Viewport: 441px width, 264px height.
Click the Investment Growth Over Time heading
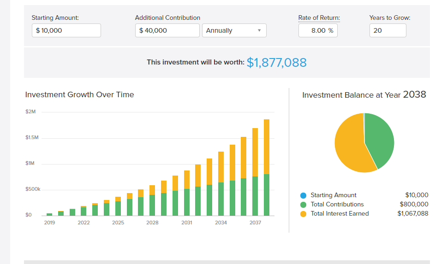click(79, 94)
